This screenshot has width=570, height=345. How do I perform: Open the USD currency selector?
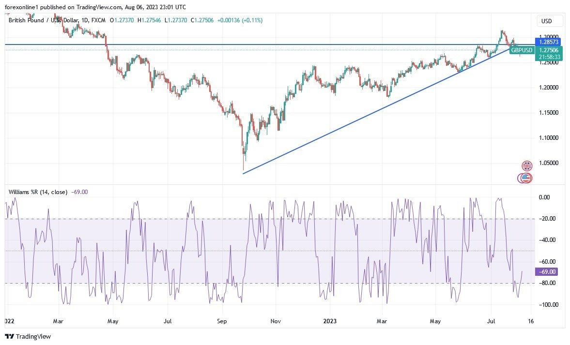(x=551, y=21)
